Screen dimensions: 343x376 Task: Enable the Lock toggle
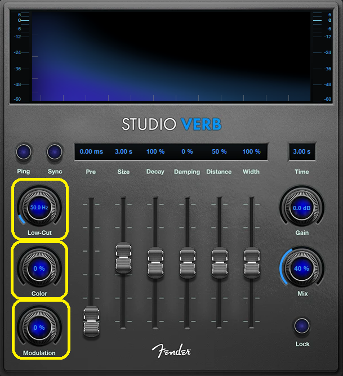pyautogui.click(x=302, y=325)
